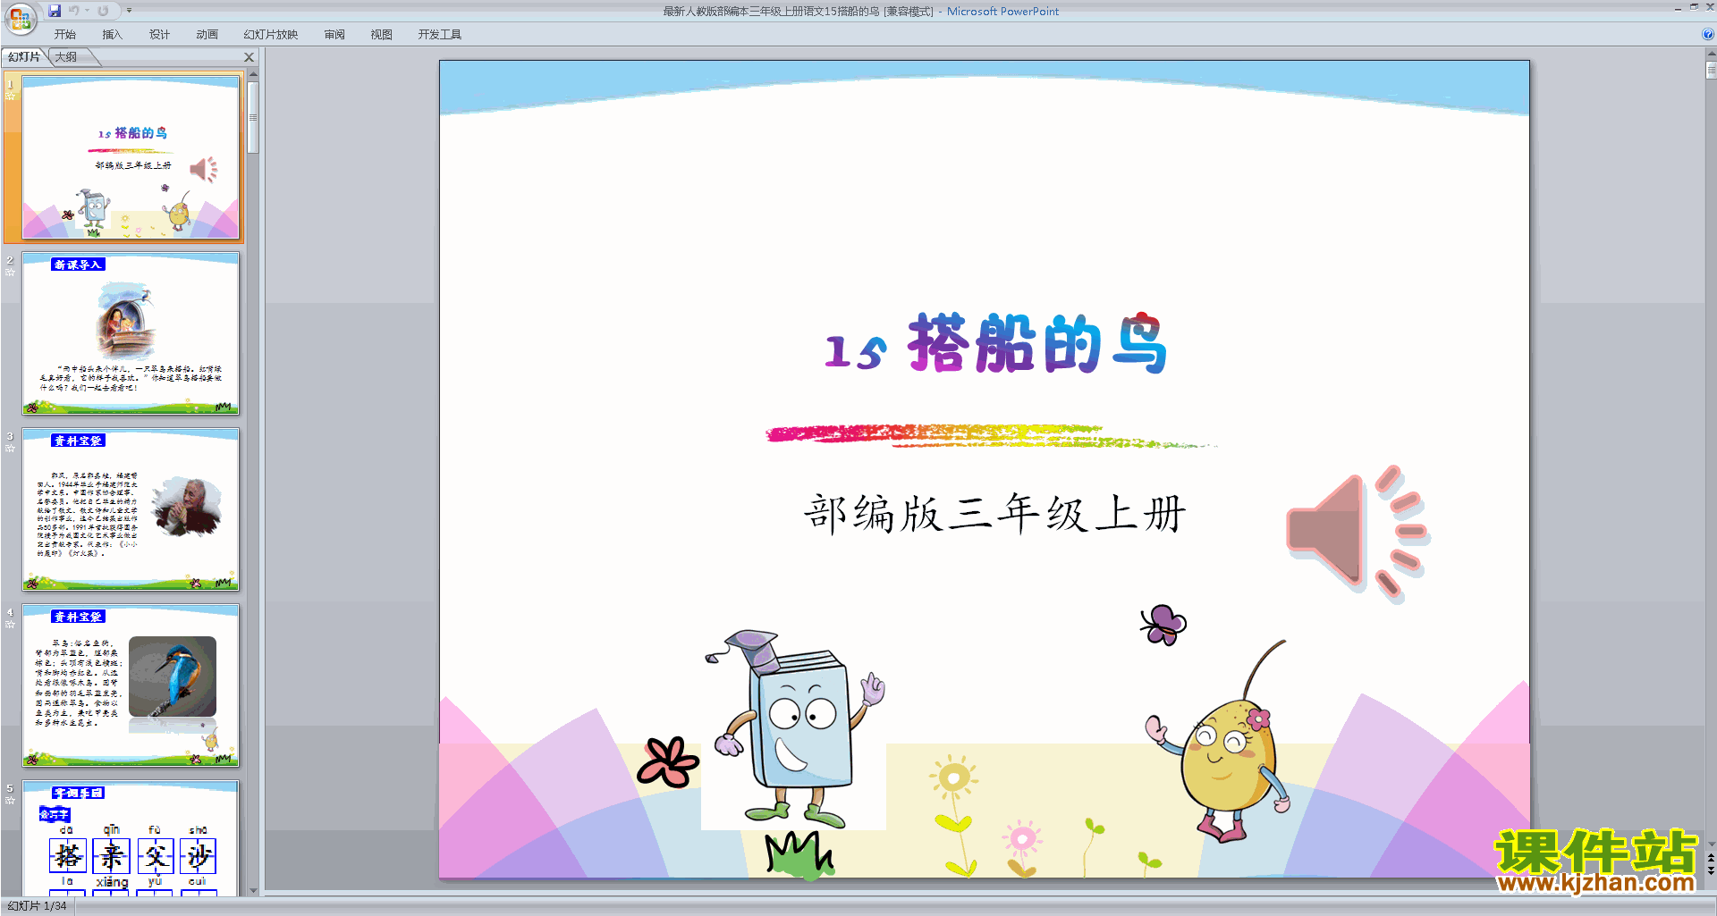Screen dimensions: 1717x916
Task: Click animation star icon beside slide 4
Action: point(11,624)
